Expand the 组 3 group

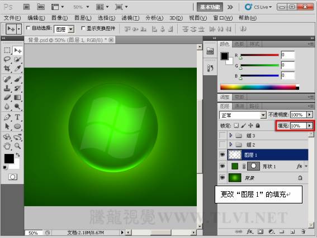(231, 135)
